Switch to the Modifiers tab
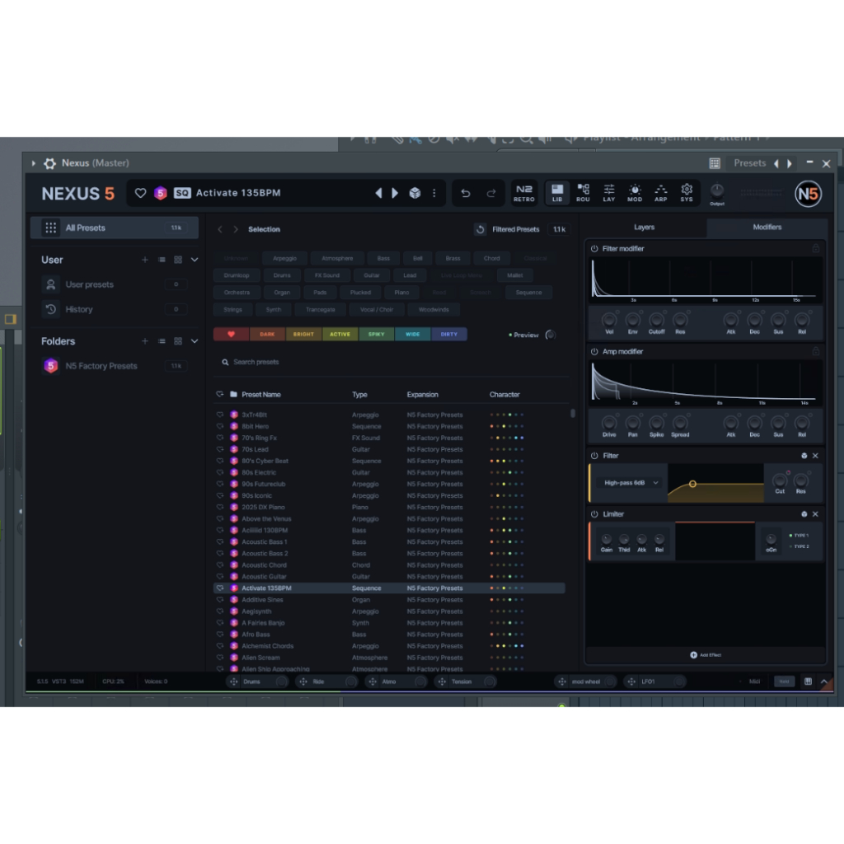The image size is (844, 844). pos(767,227)
